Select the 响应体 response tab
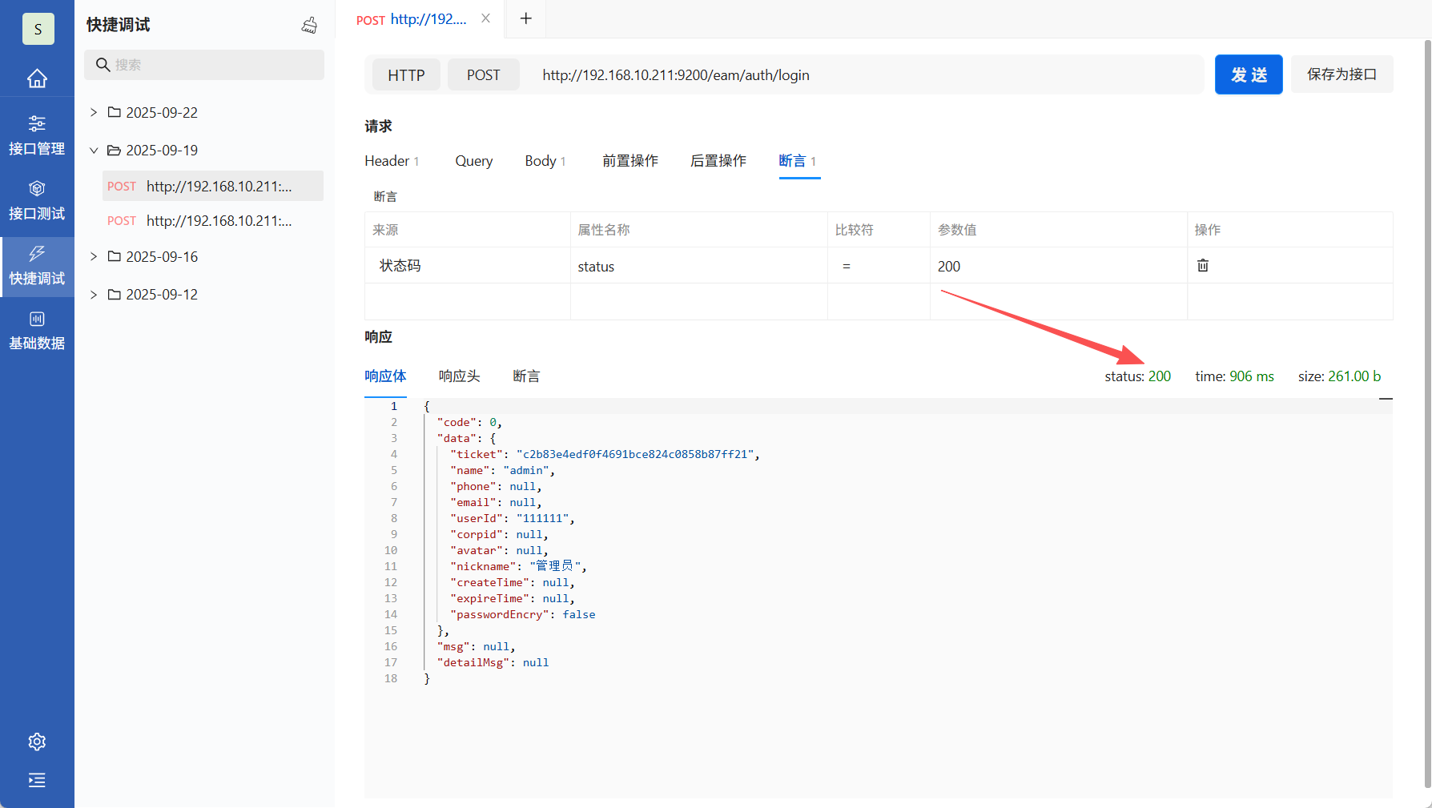Image resolution: width=1432 pixels, height=808 pixels. pos(385,376)
